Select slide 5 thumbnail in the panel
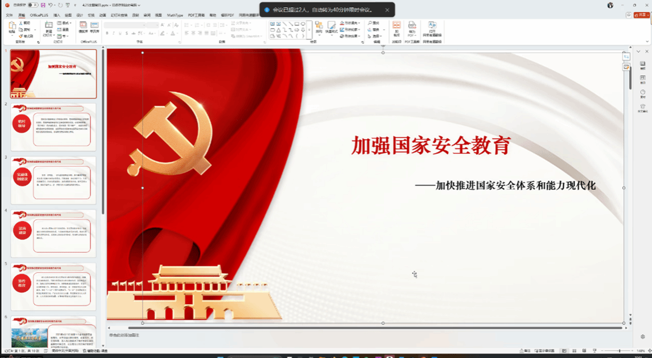652x358 pixels. click(53, 287)
